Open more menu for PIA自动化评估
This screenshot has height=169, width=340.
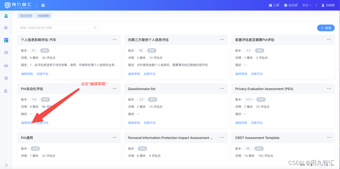115,88
